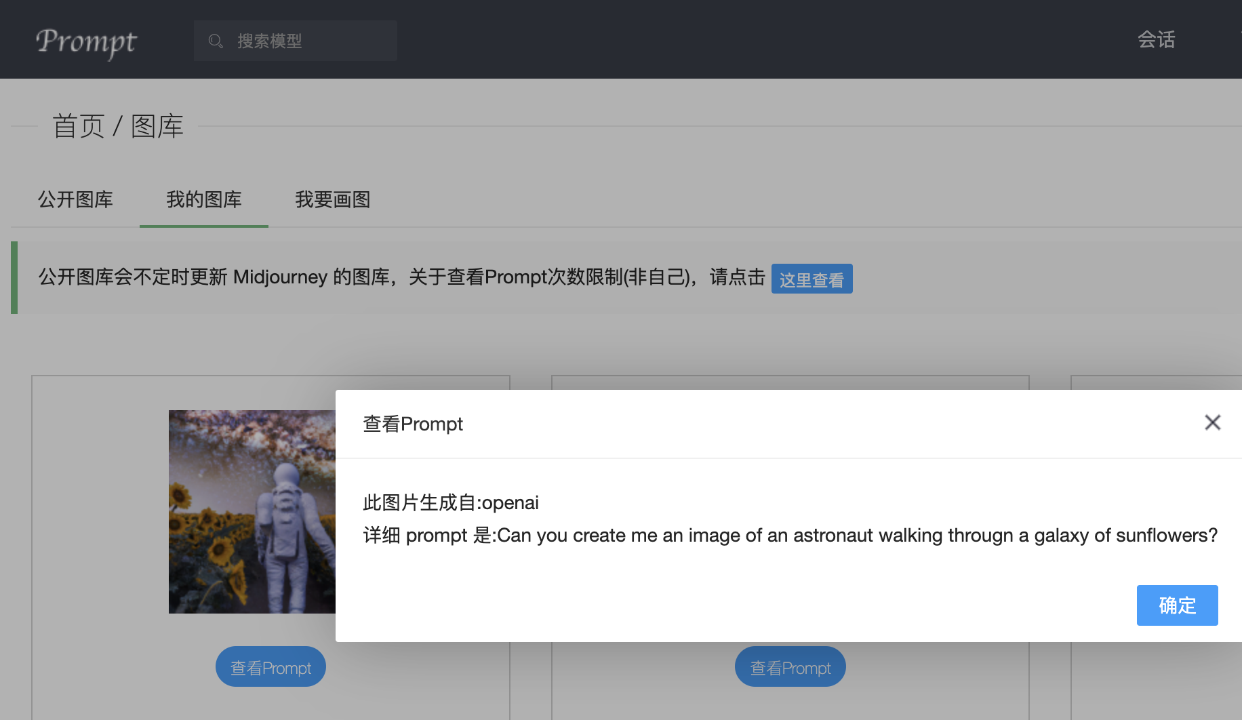Click the 查看Prompt dialog title
The image size is (1242, 720).
tap(413, 424)
